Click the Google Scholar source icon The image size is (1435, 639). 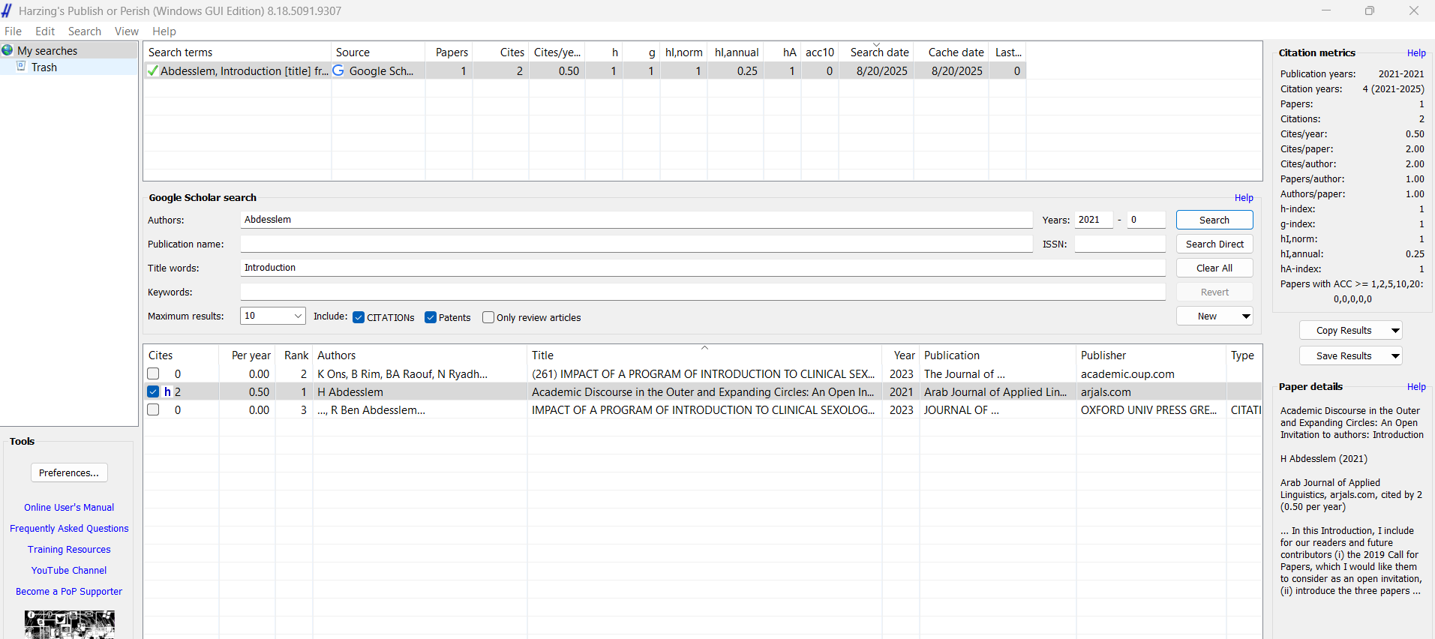click(x=338, y=70)
